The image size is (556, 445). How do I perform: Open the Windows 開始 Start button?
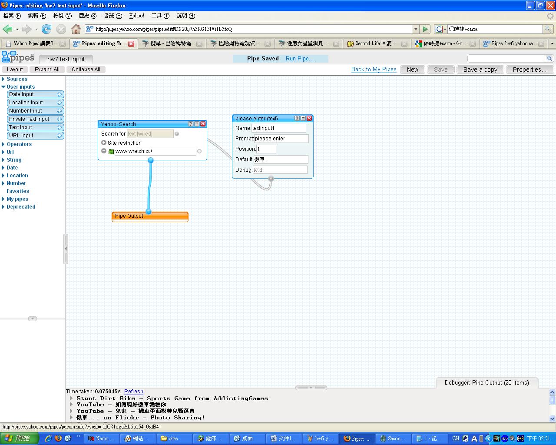(20, 438)
